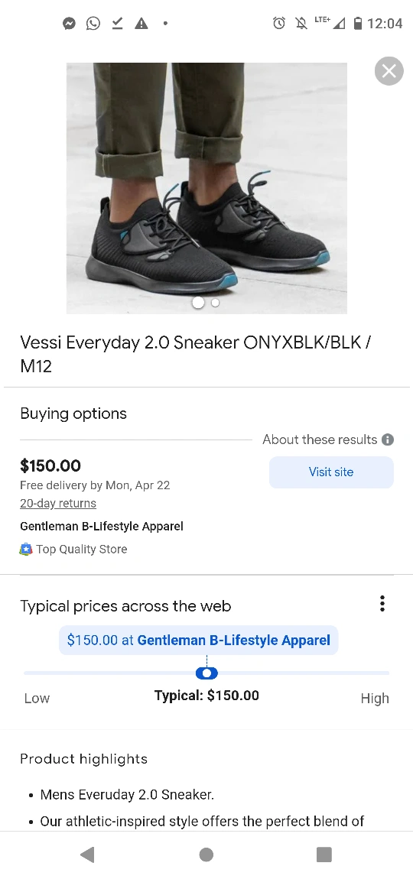413x879 pixels.
Task: Tap the warning triangle icon in status bar
Action: (141, 24)
